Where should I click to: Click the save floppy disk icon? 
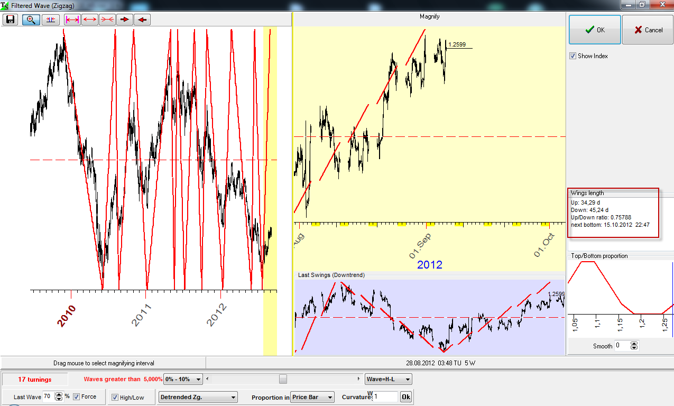coord(11,20)
